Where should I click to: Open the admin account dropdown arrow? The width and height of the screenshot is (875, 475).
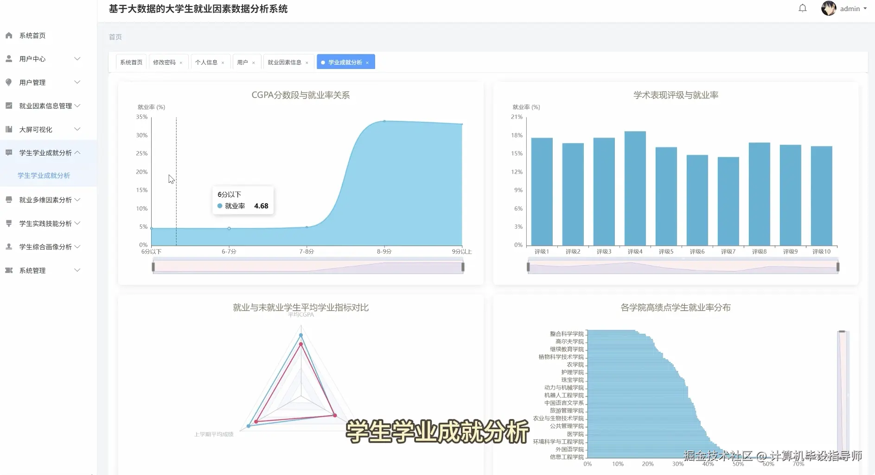point(865,9)
